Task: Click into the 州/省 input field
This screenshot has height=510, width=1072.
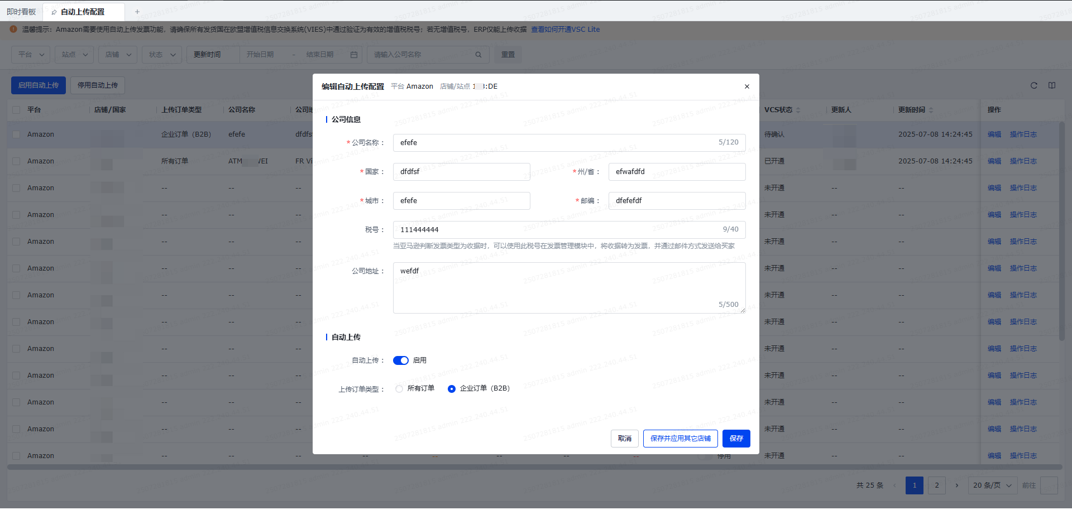Action: point(677,172)
